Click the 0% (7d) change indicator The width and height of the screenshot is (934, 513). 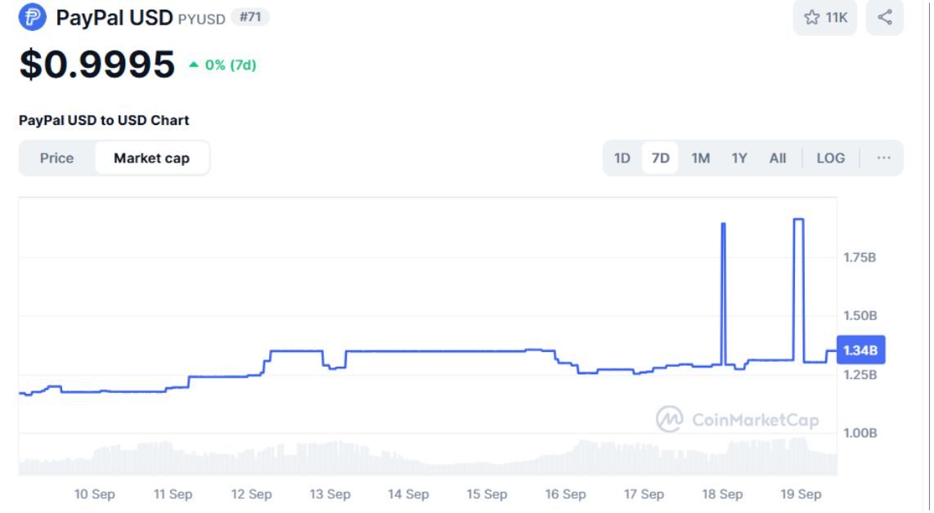click(222, 65)
